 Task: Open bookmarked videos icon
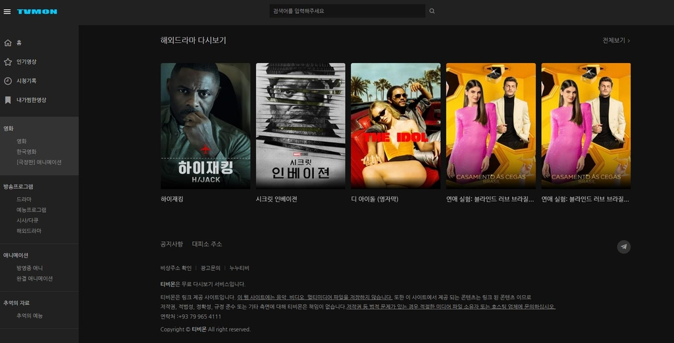tap(8, 100)
